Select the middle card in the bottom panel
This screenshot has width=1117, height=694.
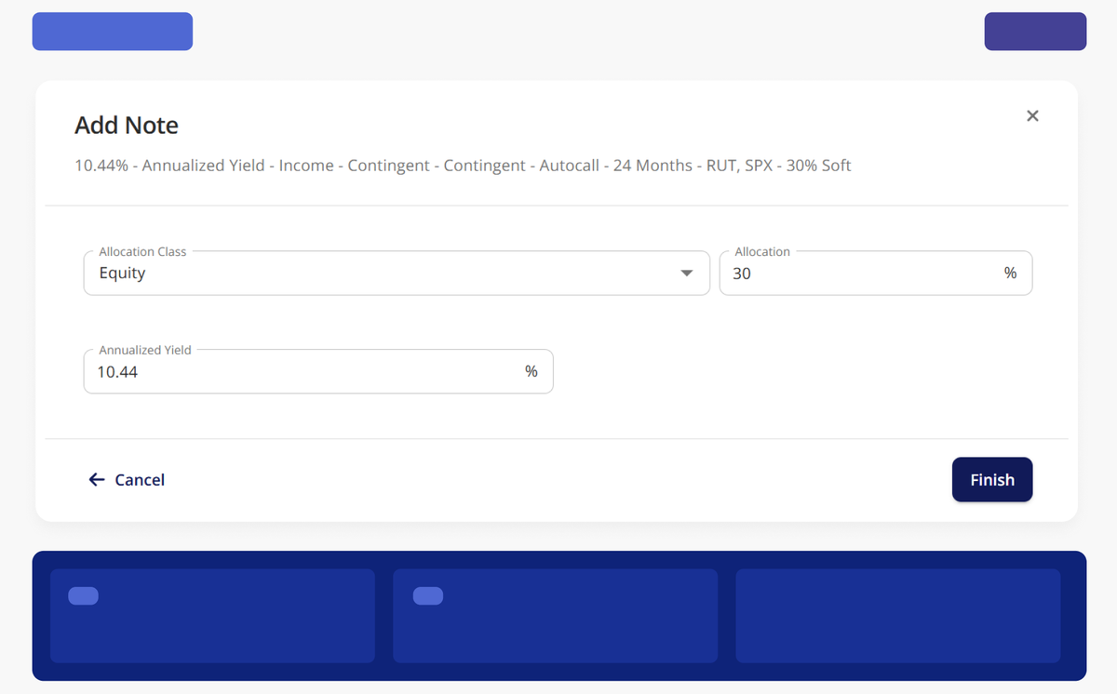tap(556, 616)
